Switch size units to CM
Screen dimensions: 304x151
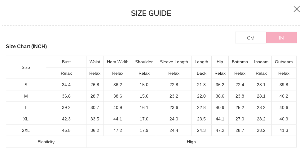[x=251, y=38]
